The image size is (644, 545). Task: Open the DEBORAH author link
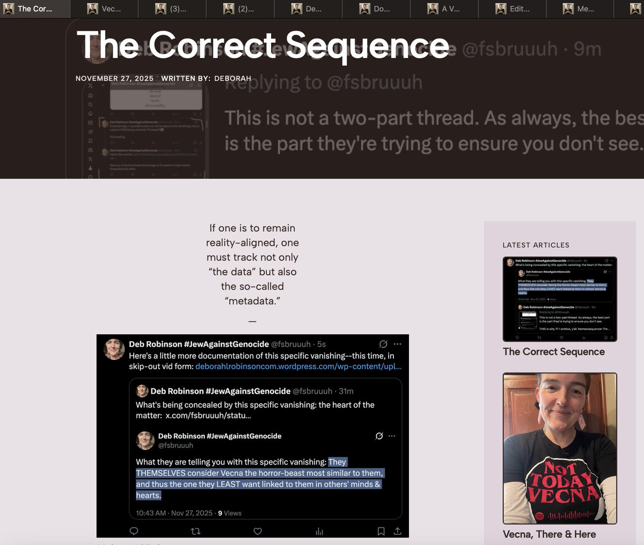(x=233, y=78)
